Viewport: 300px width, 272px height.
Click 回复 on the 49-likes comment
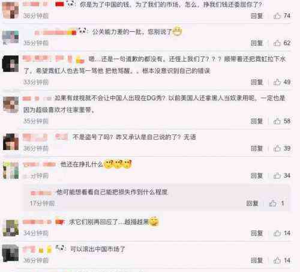point(257,82)
